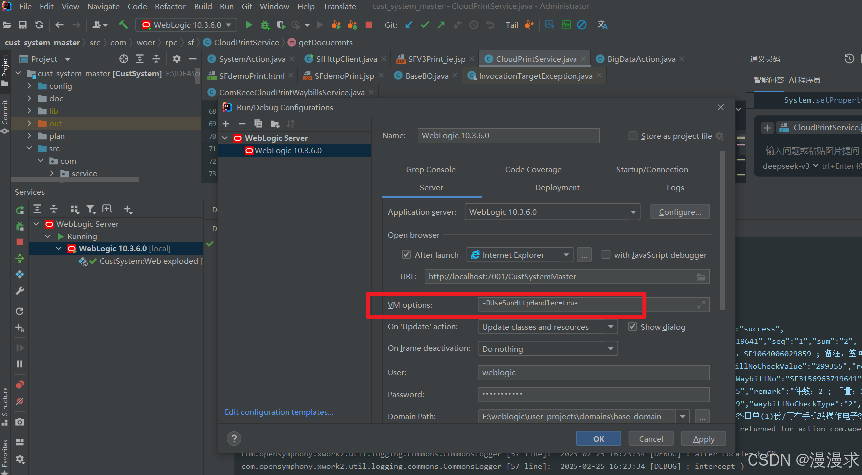This screenshot has height=475, width=862.
Task: Click the Name input field
Action: [x=509, y=135]
